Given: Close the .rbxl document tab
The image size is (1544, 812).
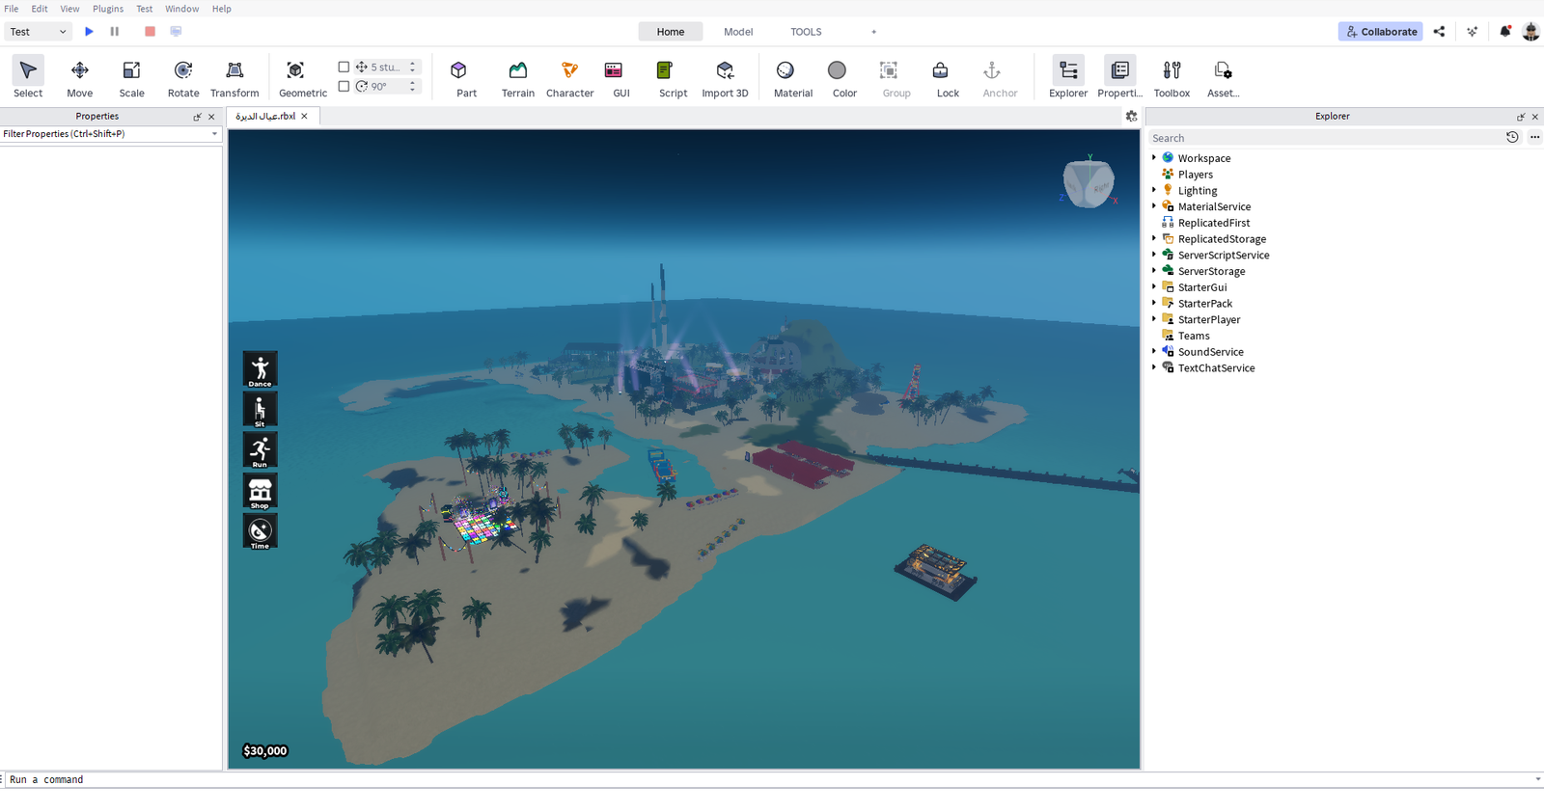Looking at the screenshot, I should tap(304, 116).
